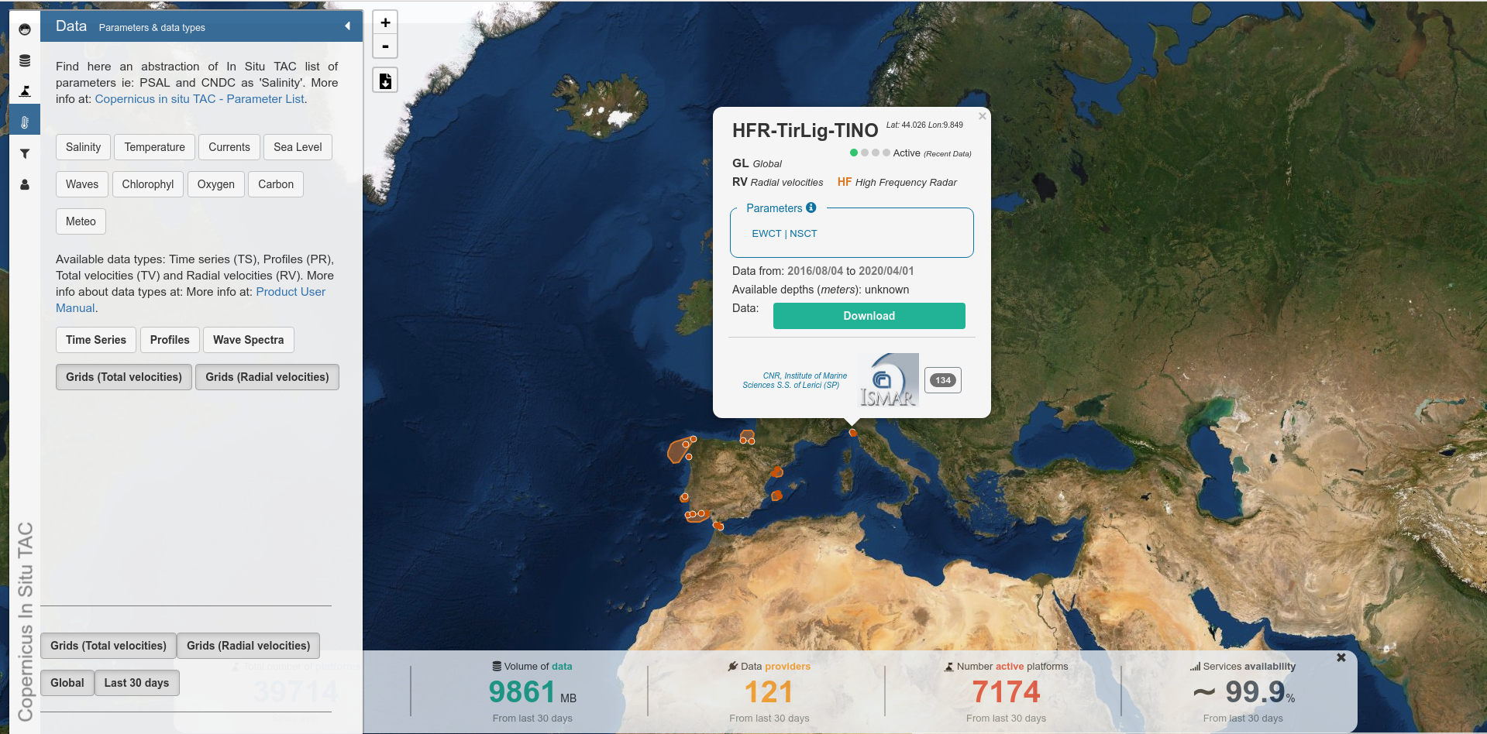The width and height of the screenshot is (1487, 734).
Task: Toggle the Salinity parameter filter
Action: [x=83, y=147]
